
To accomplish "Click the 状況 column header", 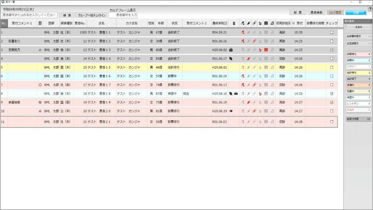I will tap(174, 23).
